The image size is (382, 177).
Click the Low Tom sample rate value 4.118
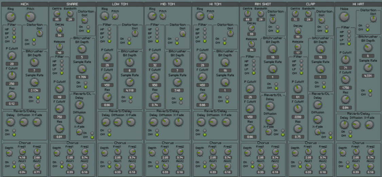tap(130, 90)
